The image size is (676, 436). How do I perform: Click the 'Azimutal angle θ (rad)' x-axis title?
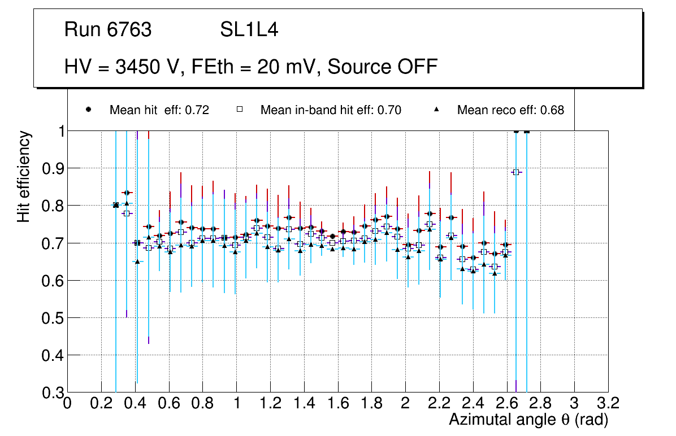point(528,420)
